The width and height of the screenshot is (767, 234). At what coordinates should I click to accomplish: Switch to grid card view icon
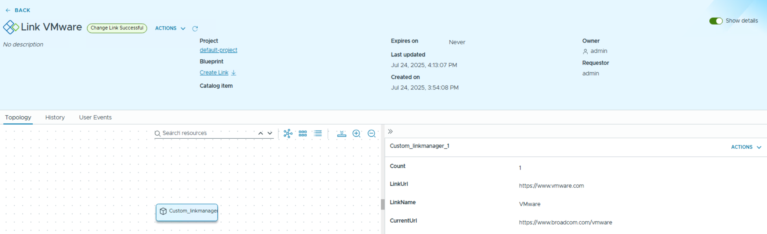tap(303, 134)
